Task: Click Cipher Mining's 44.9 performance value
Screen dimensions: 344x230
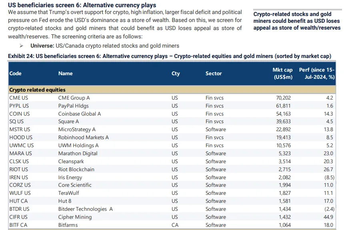Action: point(328,217)
